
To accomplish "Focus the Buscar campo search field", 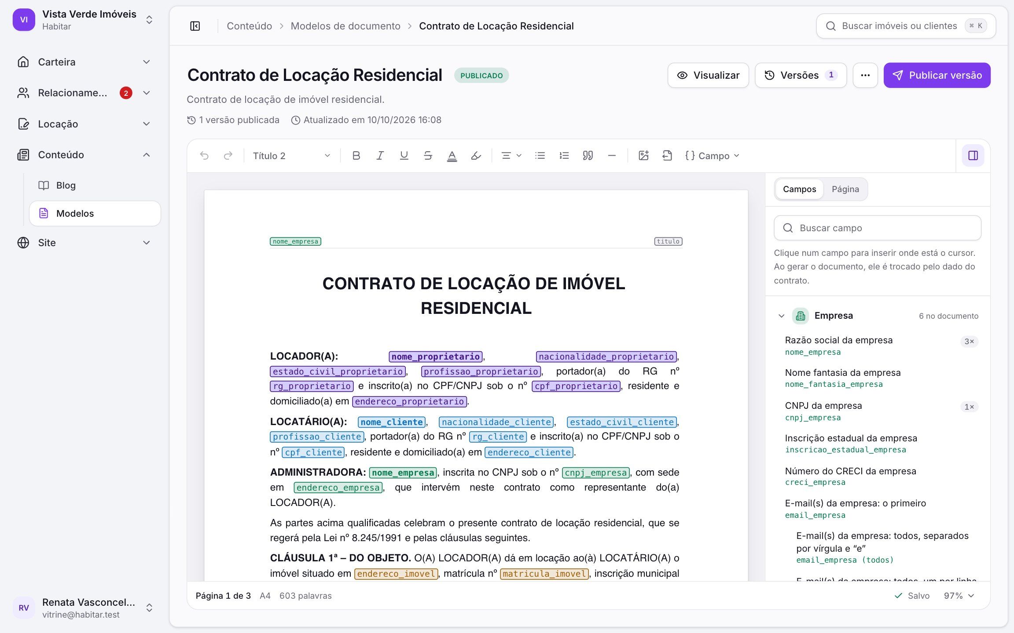I will point(878,228).
